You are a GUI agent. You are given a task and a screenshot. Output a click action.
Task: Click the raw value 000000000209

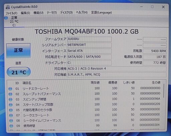coord(150,104)
